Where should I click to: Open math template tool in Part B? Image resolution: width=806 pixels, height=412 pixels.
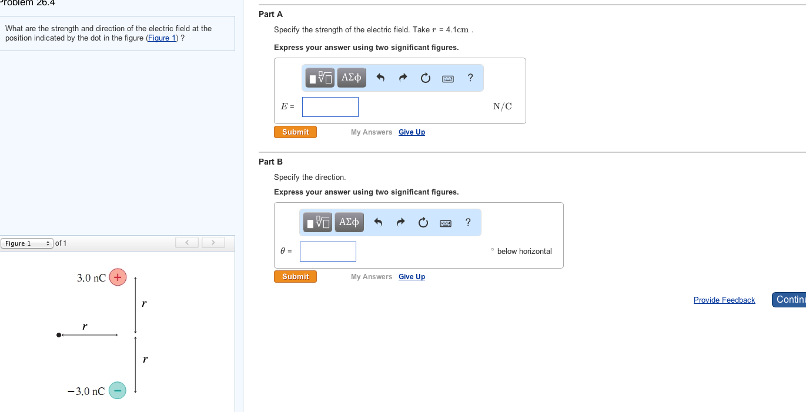pos(317,222)
